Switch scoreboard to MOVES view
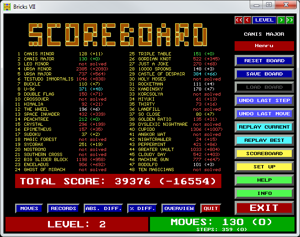 point(29,209)
